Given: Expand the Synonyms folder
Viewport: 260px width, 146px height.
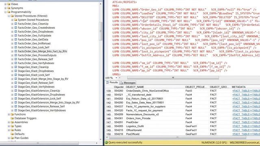Looking at the screenshot, I should click(5, 8).
